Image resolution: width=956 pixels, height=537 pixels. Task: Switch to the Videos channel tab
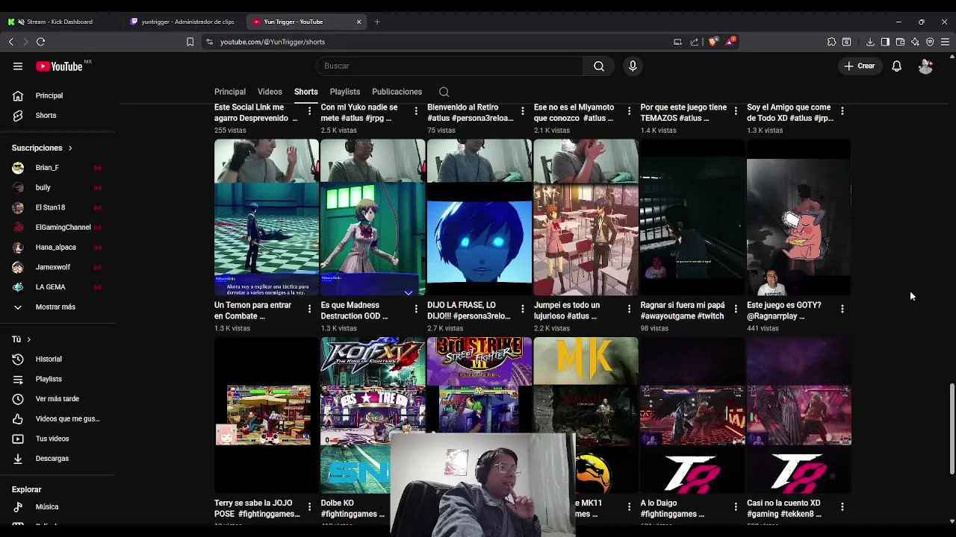click(x=270, y=92)
